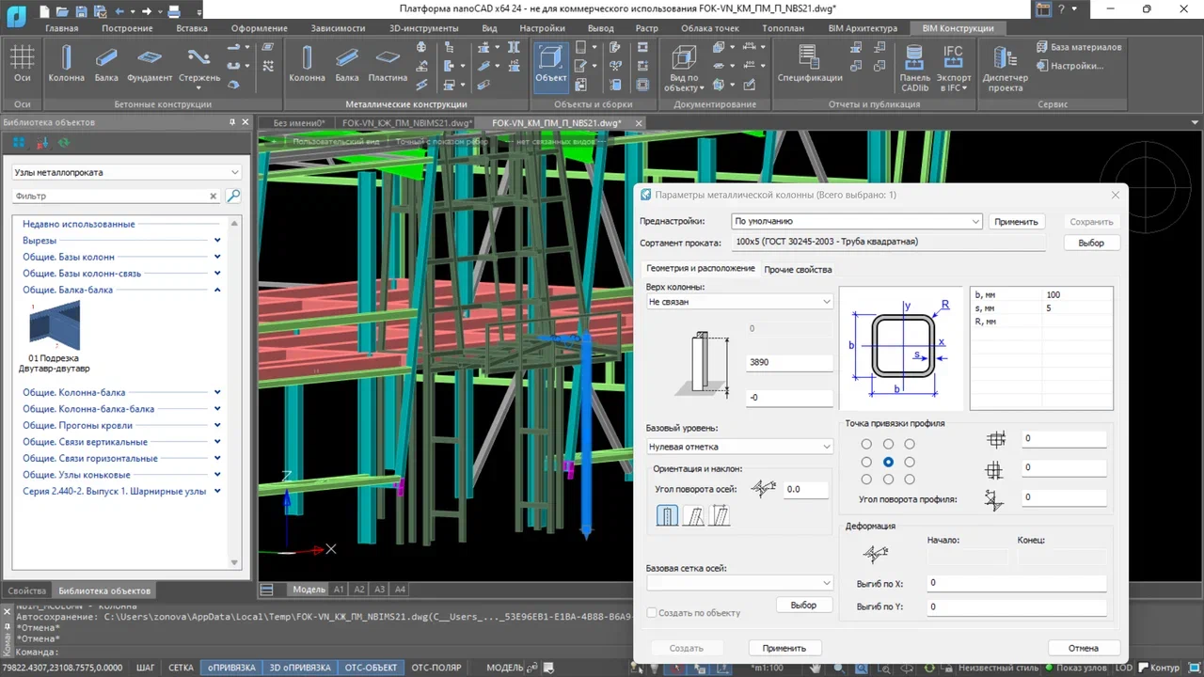
Task: Toggle ОПРИВЯЗКА in the status bar
Action: [230, 667]
